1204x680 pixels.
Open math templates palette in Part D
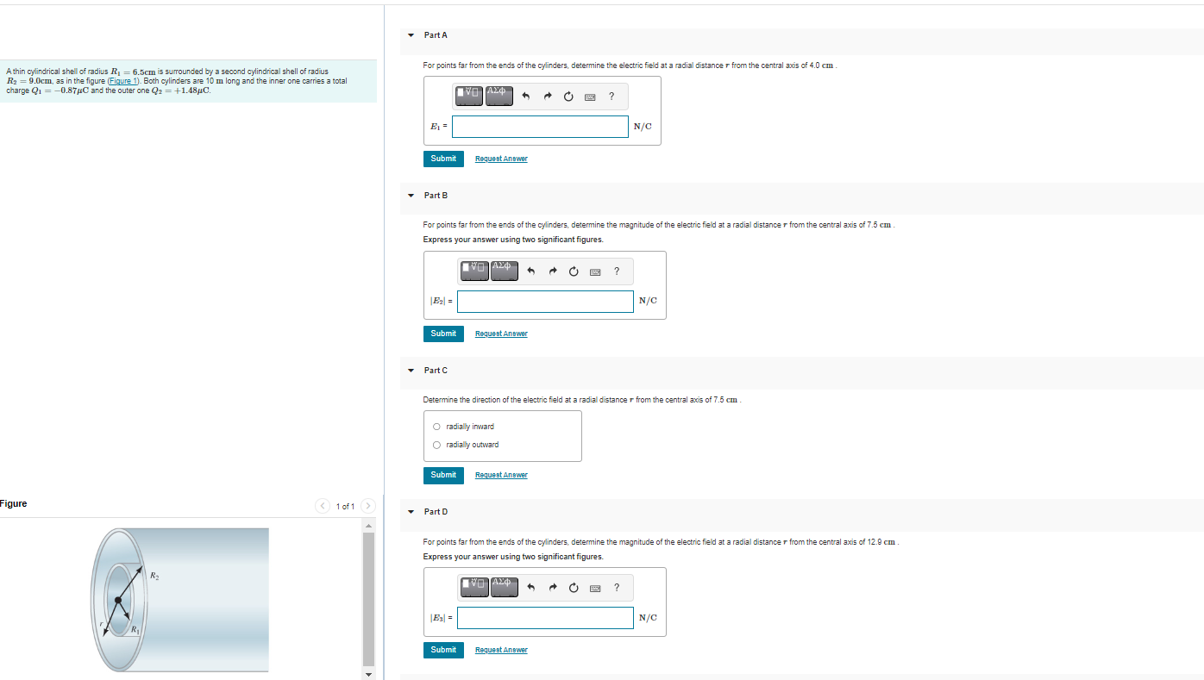pyautogui.click(x=474, y=587)
